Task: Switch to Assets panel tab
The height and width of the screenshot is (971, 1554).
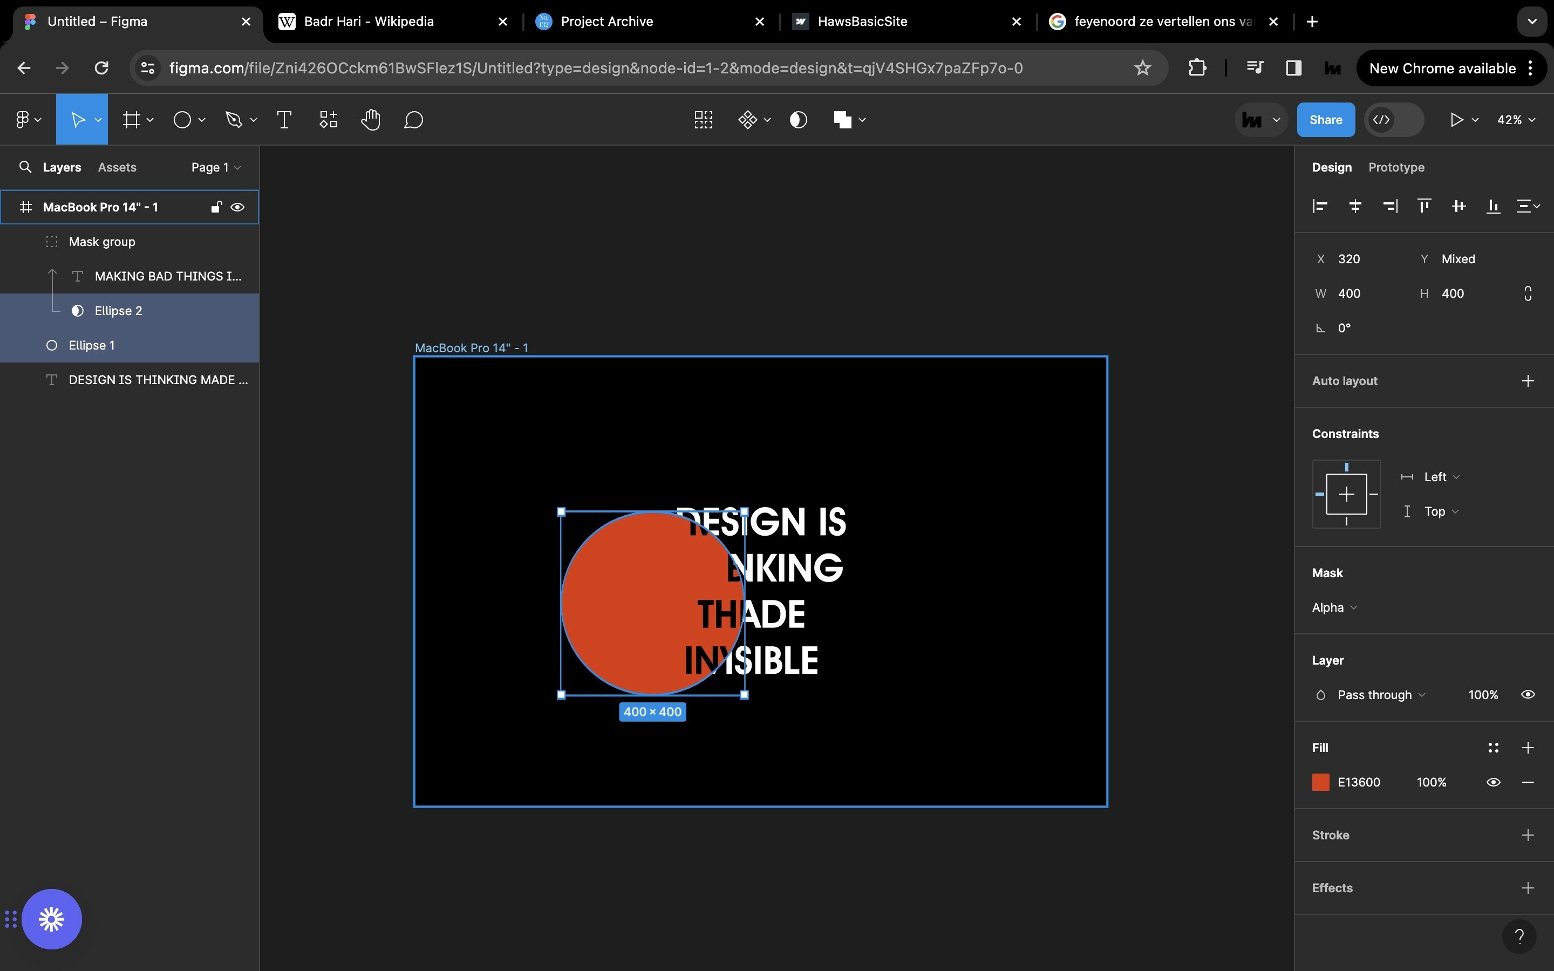Action: tap(117, 167)
